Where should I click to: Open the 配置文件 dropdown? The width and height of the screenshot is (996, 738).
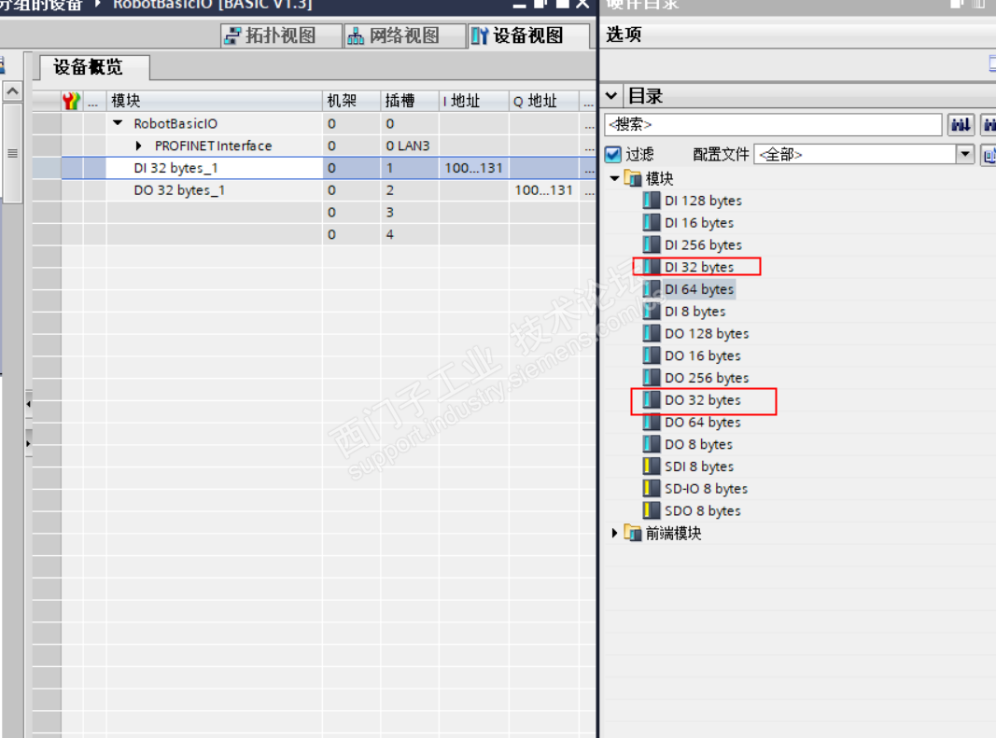964,154
